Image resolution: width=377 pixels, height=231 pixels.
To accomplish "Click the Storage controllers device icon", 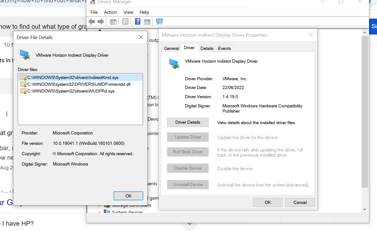I will [107, 206].
